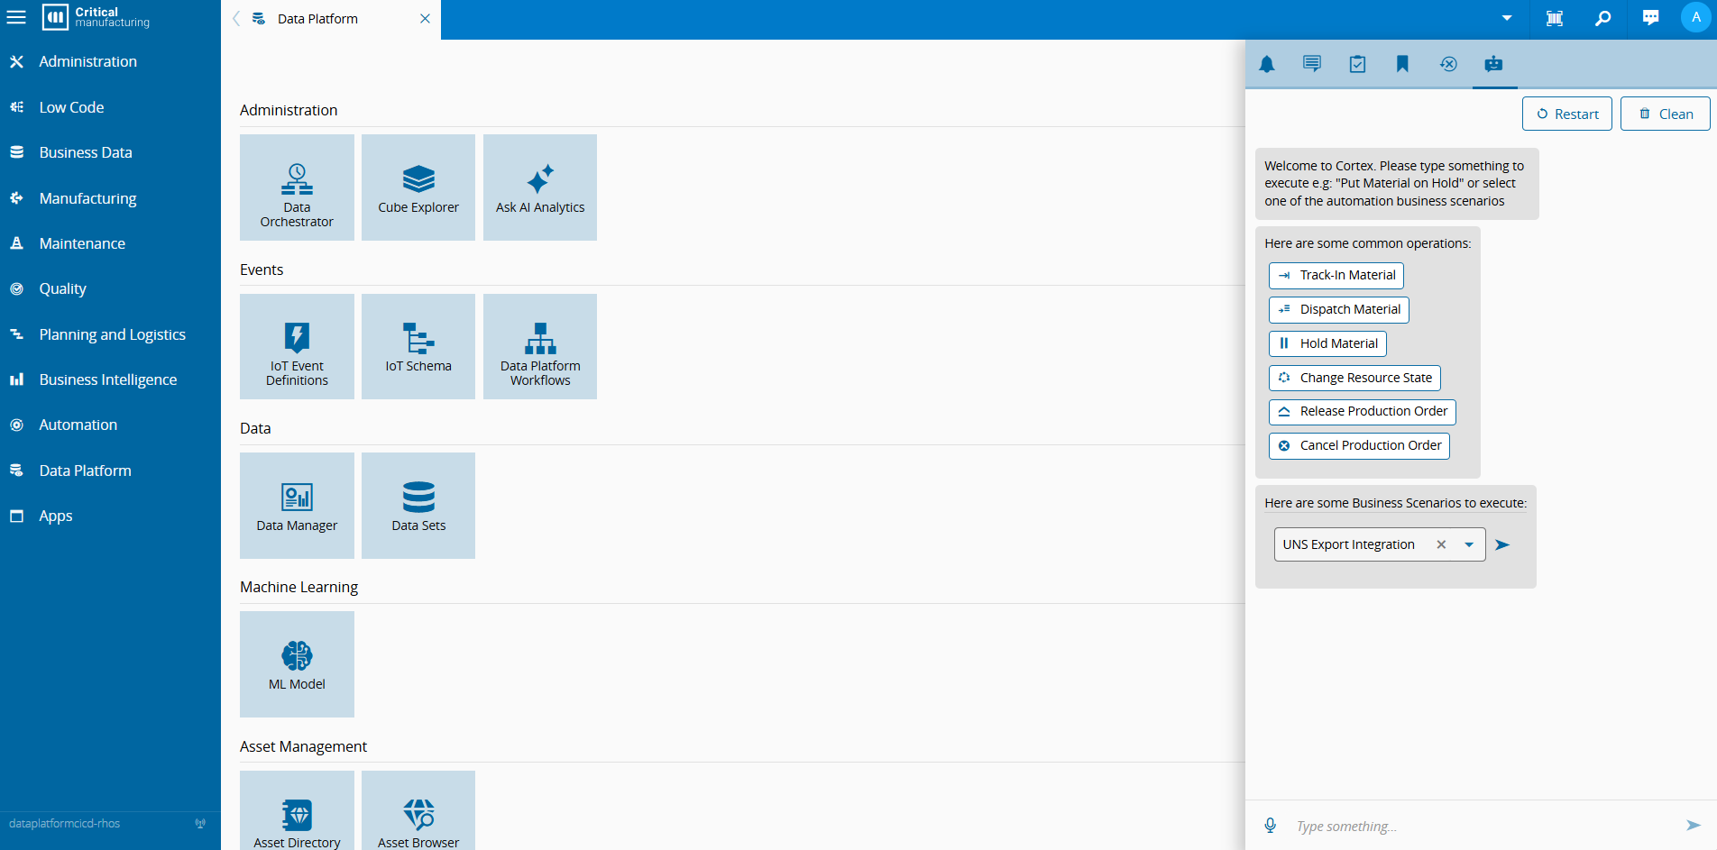The height and width of the screenshot is (850, 1717).
Task: Click the Clean button
Action: (x=1666, y=114)
